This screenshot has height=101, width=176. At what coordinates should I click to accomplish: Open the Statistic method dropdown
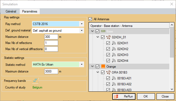pos(82,64)
